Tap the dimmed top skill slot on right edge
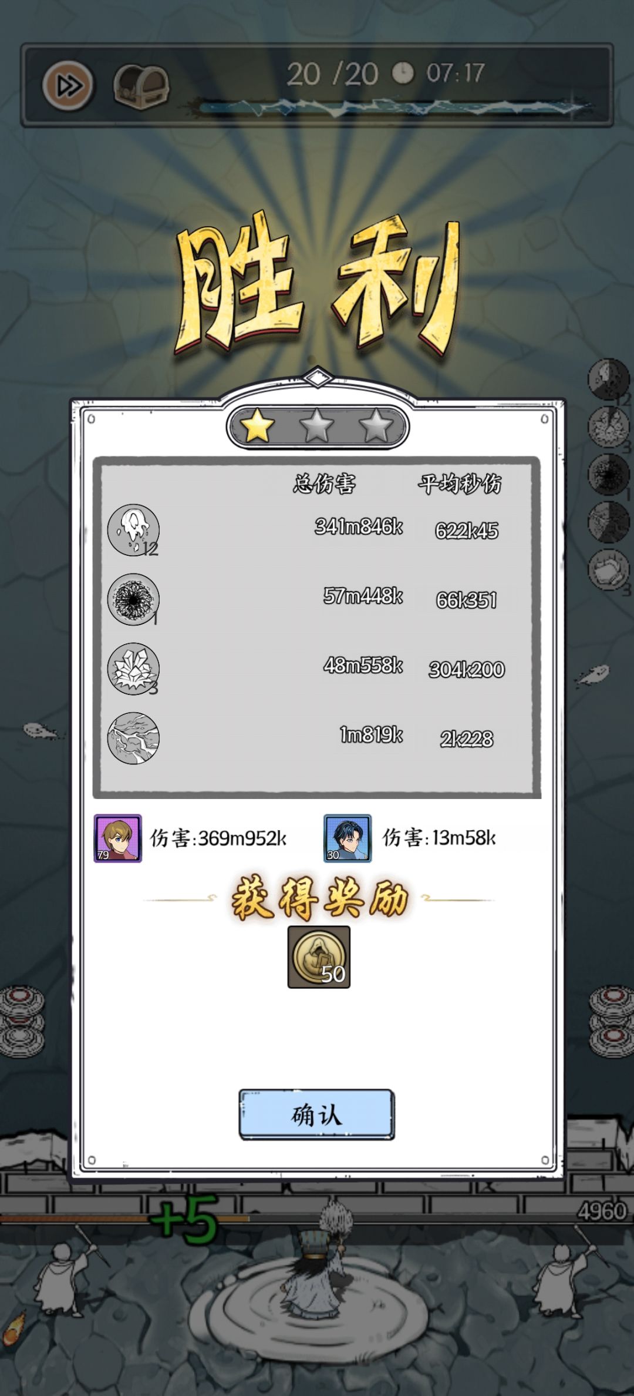 [x=609, y=380]
